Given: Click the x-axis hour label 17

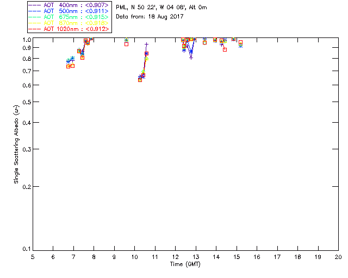Looking at the screenshot, I should (277, 257).
